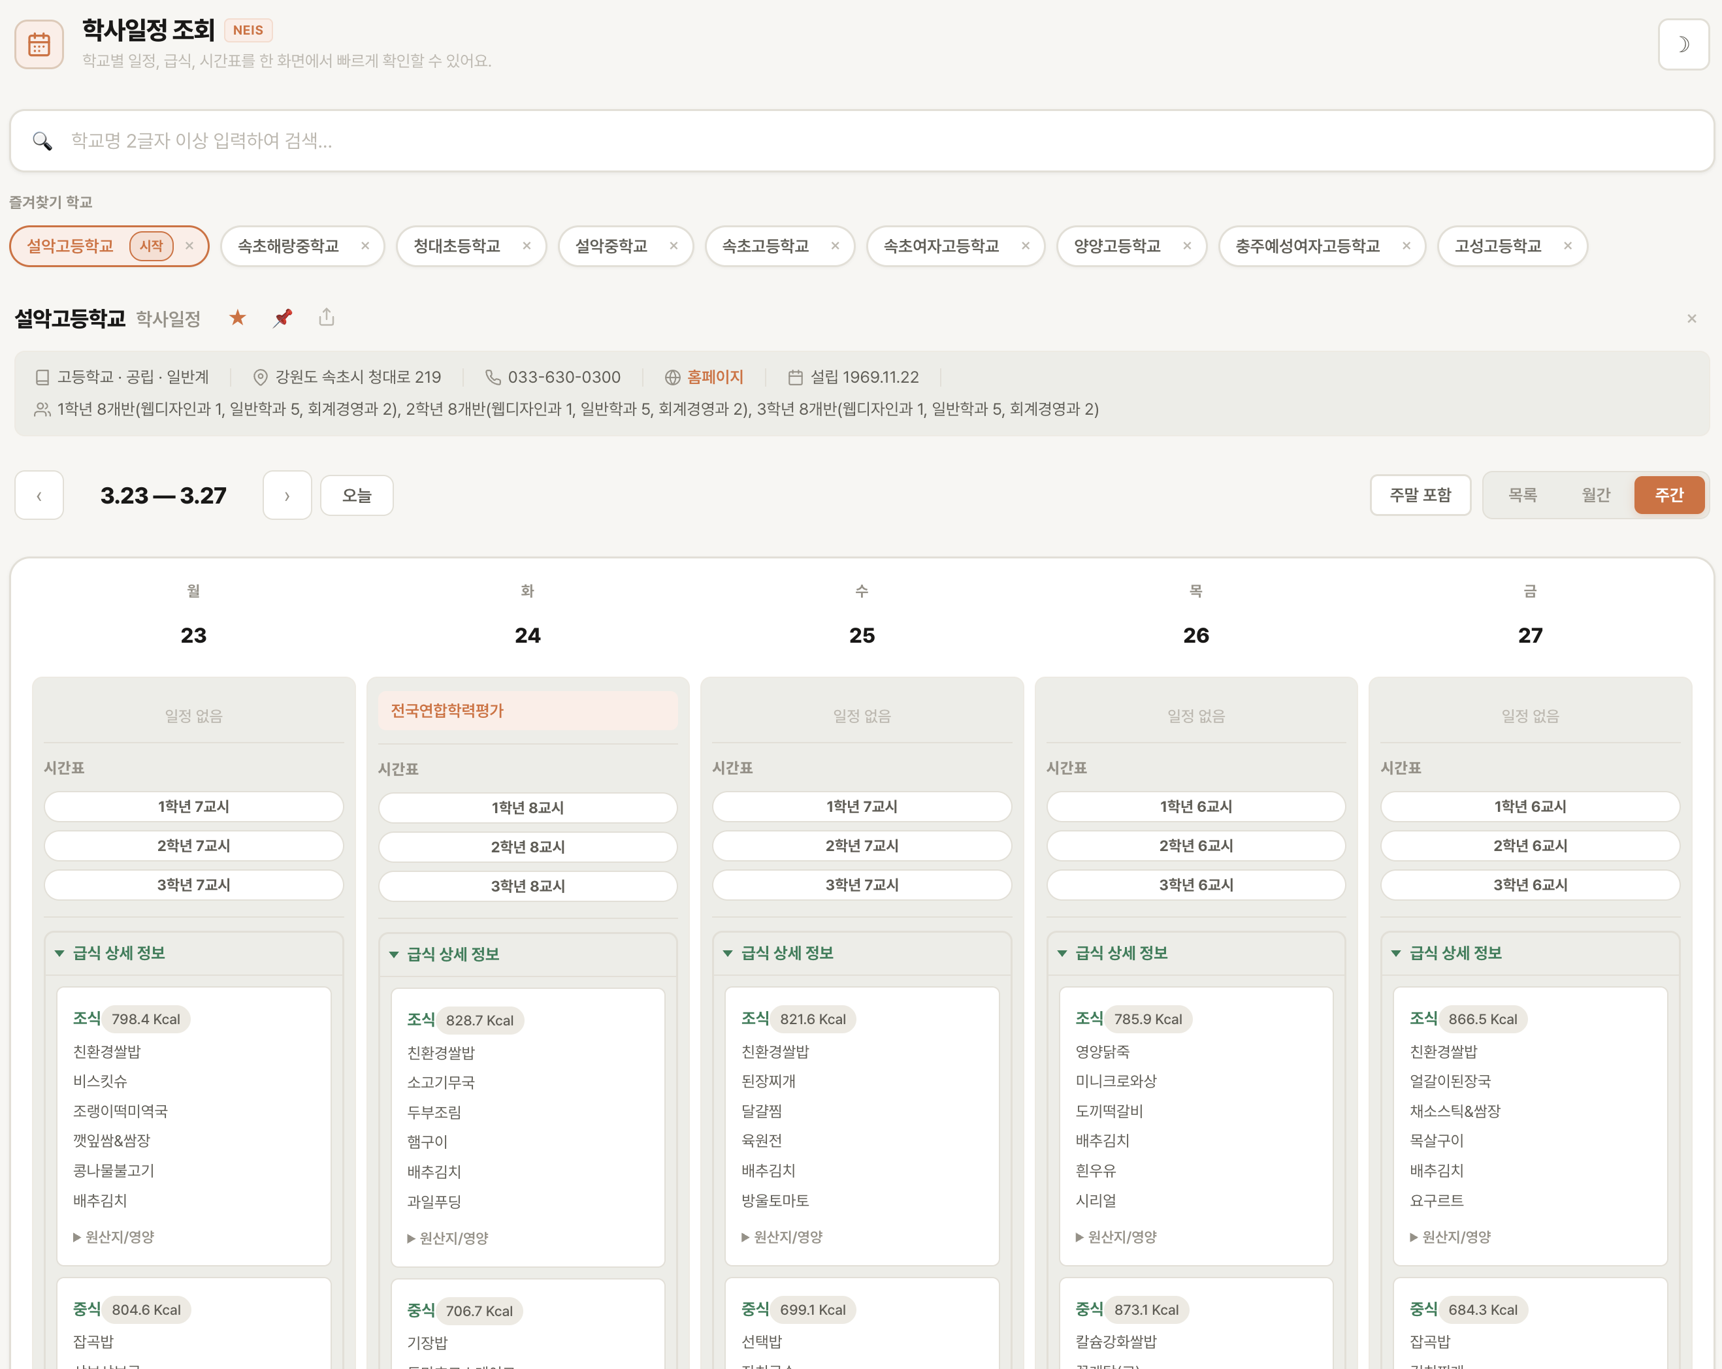
Task: Open 1학년 8교시 timetable on Tuesday
Action: tap(527, 807)
